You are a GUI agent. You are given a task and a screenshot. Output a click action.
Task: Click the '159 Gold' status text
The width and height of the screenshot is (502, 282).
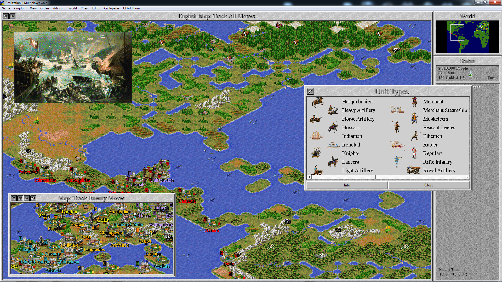point(446,78)
